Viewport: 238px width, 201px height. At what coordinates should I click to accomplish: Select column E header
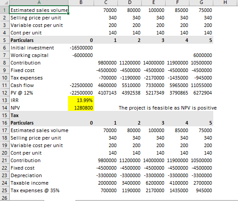click(154, 2)
